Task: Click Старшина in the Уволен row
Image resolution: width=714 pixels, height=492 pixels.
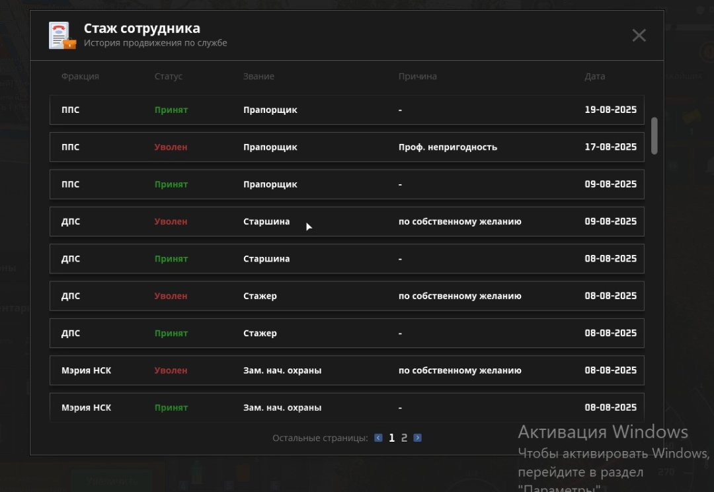Action: coord(266,221)
